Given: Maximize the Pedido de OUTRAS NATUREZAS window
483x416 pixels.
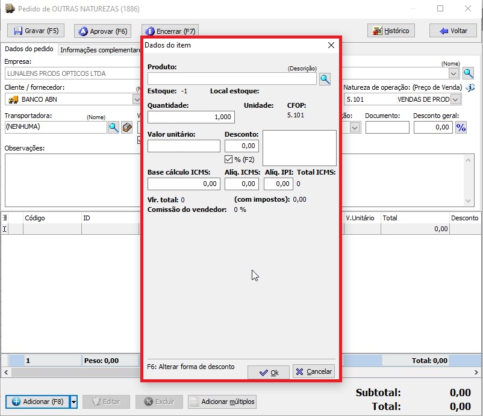Looking at the screenshot, I should point(440,8).
